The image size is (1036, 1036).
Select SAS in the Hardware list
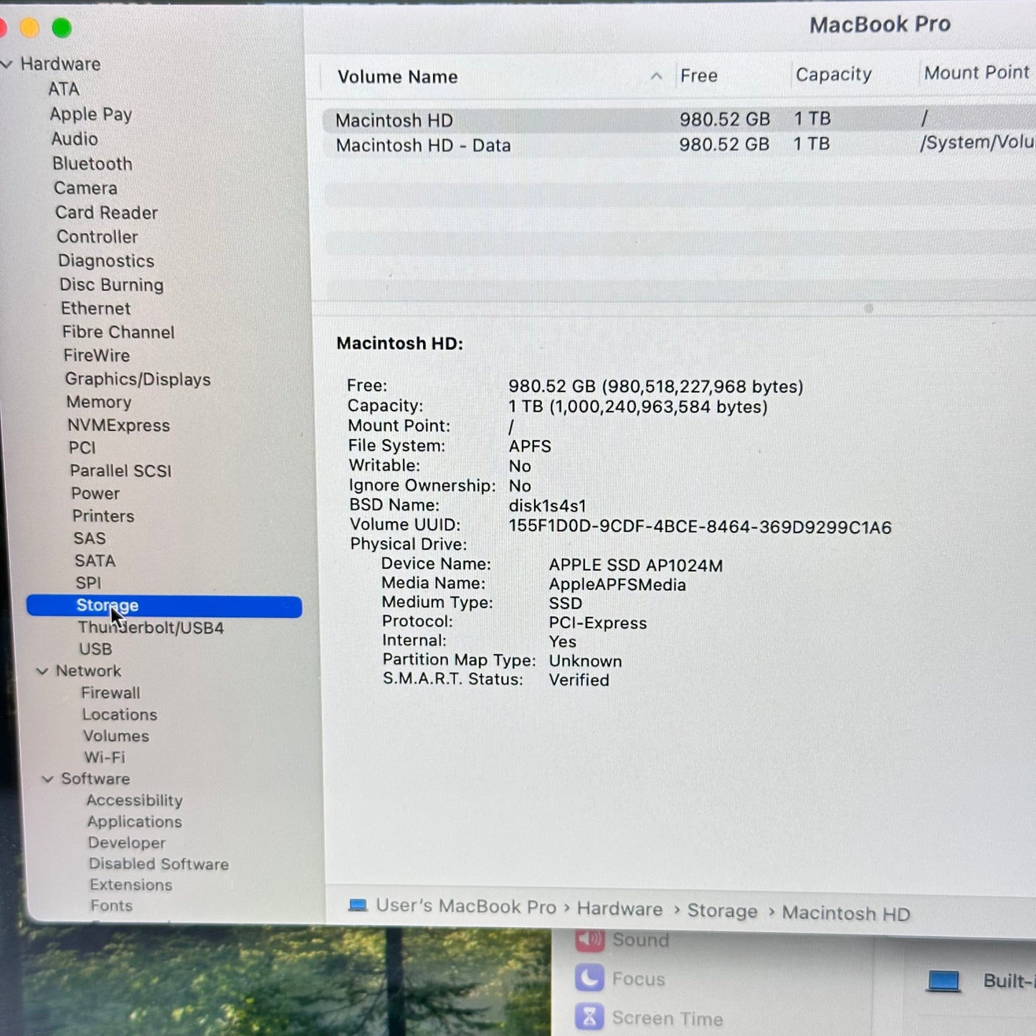[90, 538]
